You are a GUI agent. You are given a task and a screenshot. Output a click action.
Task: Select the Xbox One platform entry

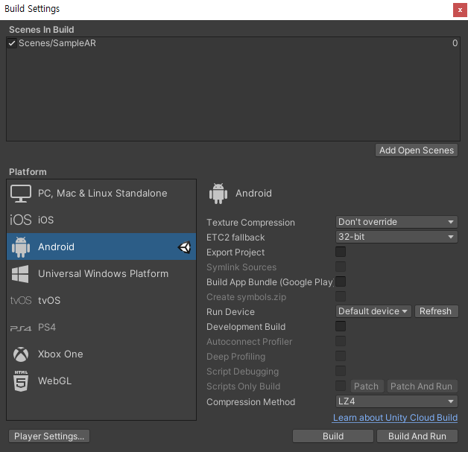[x=101, y=354]
